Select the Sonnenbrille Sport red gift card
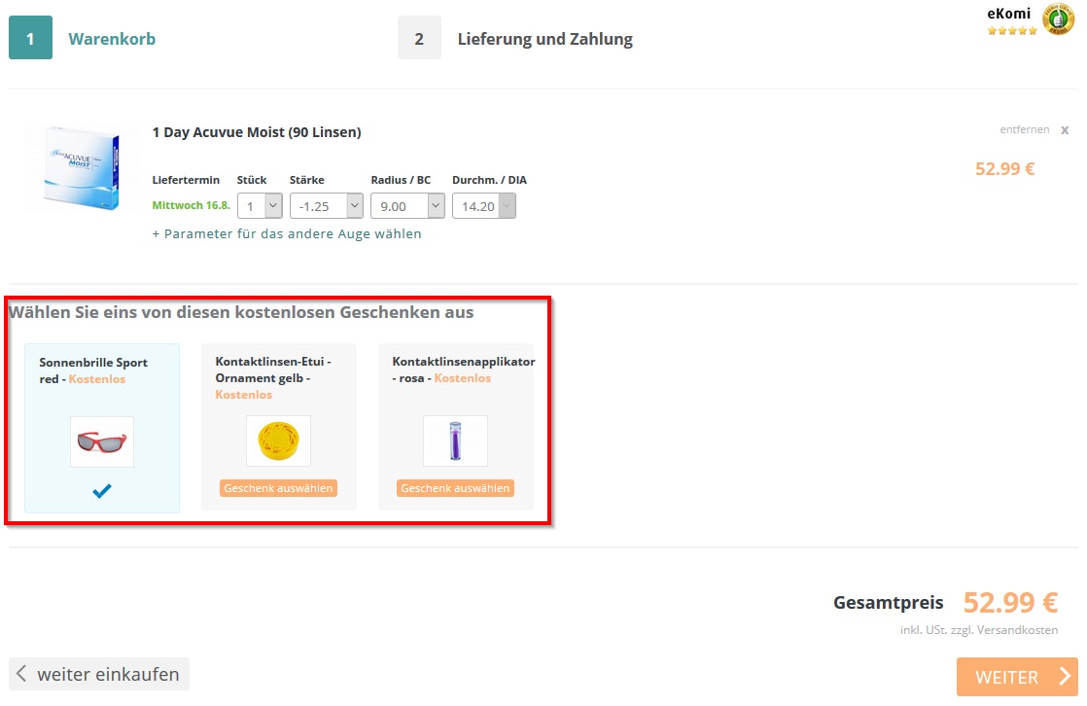The image size is (1087, 706). pyautogui.click(x=102, y=428)
